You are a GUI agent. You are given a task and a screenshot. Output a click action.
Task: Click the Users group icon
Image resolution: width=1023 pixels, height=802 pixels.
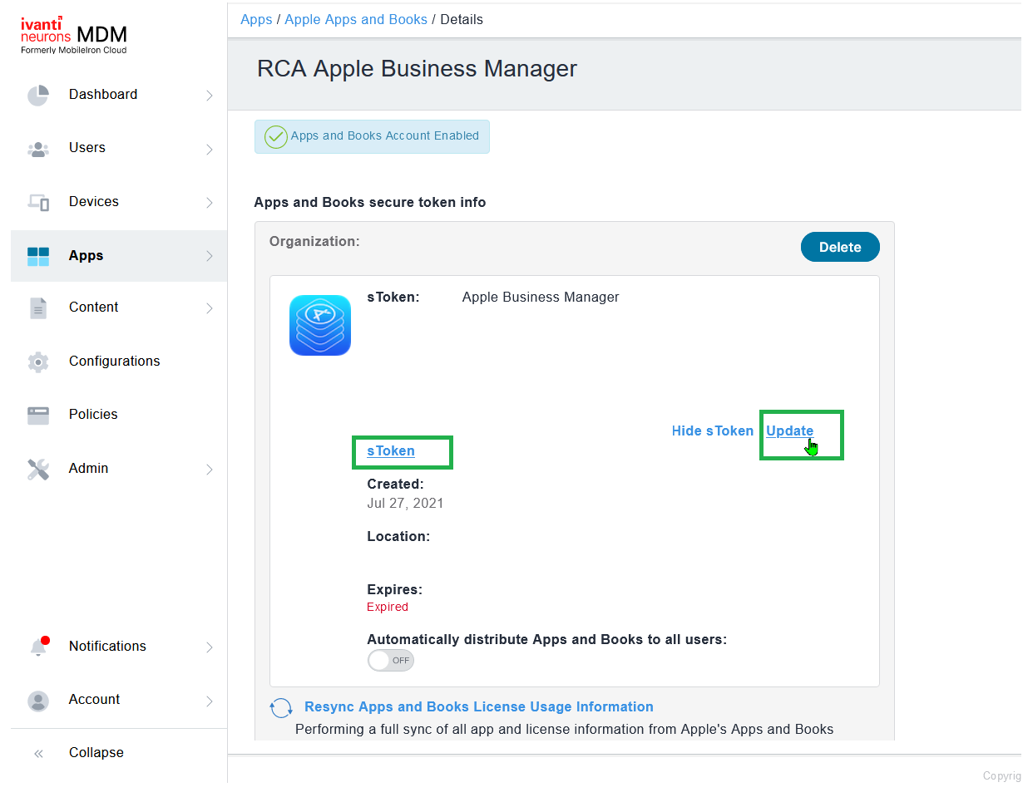(x=38, y=149)
